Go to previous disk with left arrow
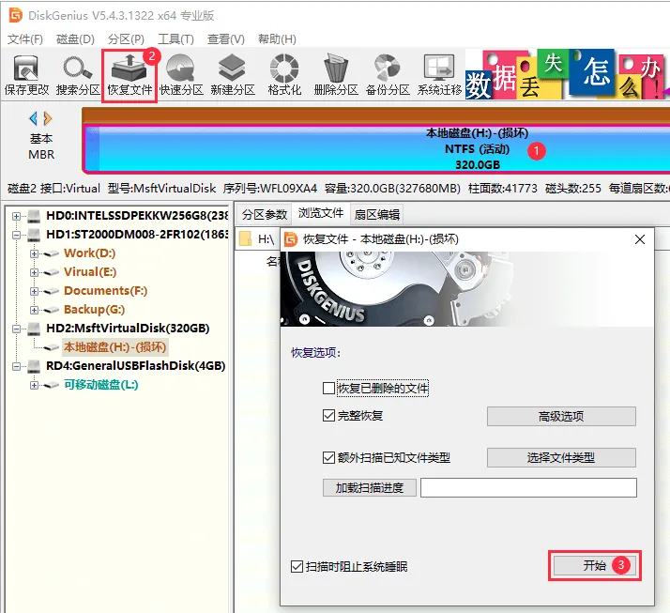 (34, 118)
